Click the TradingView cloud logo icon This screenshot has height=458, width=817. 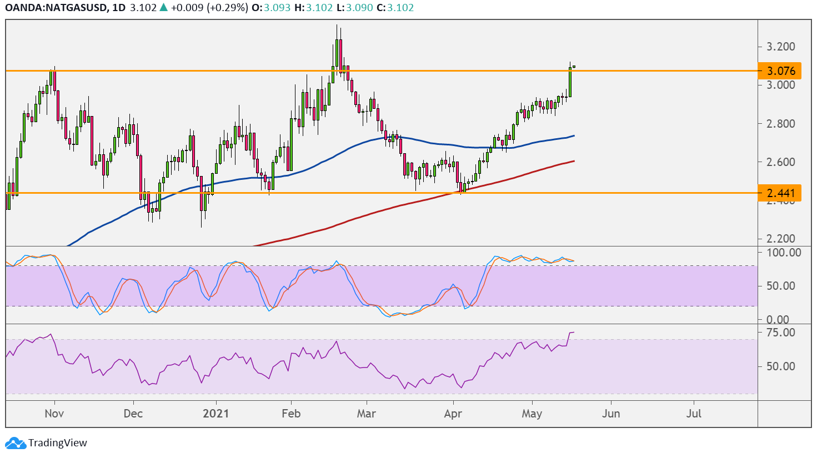(x=15, y=443)
